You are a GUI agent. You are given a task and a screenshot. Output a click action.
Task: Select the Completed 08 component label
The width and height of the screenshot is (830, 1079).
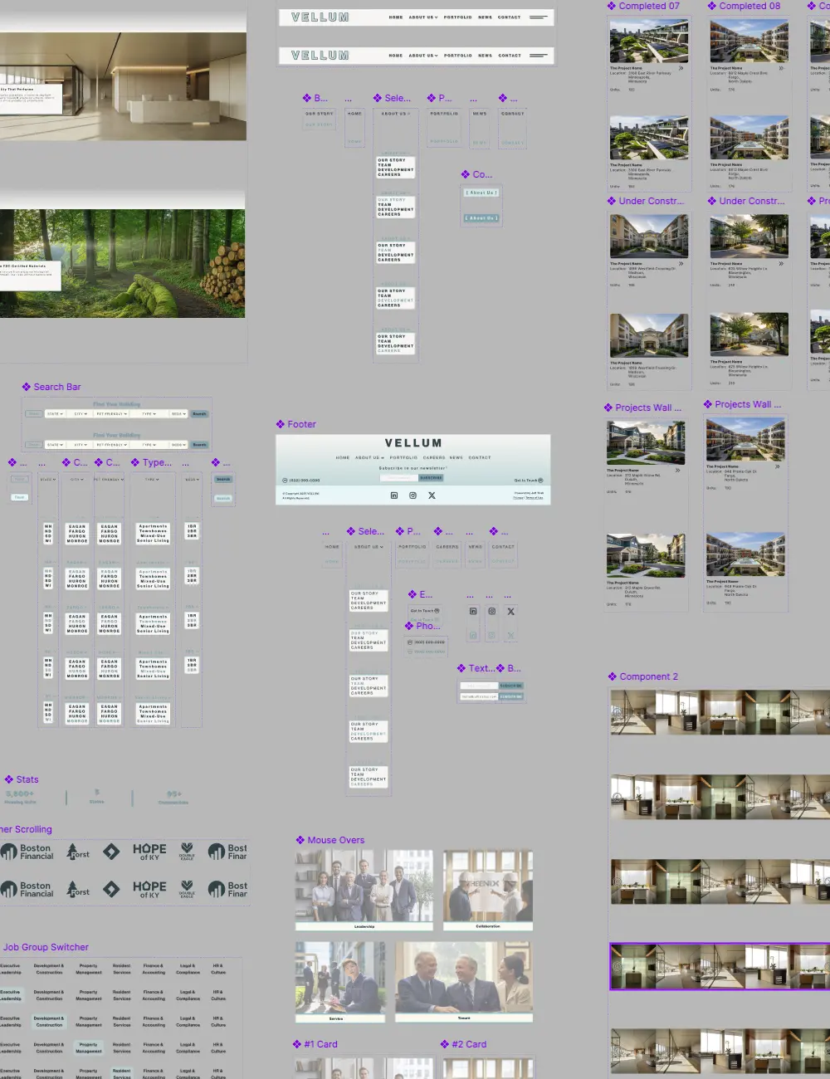[749, 6]
